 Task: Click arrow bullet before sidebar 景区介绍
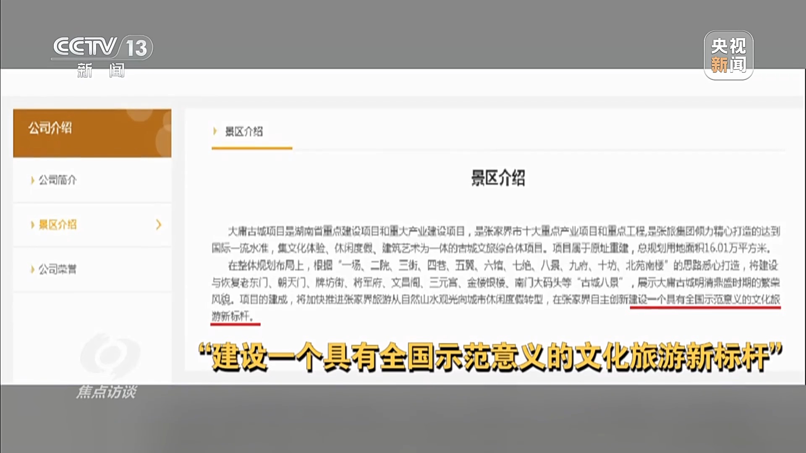[x=32, y=225]
